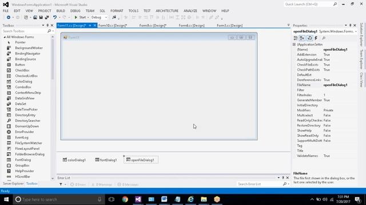Show Events via lightning bolt icon
The height and width of the screenshot is (205, 366).
[316, 38]
